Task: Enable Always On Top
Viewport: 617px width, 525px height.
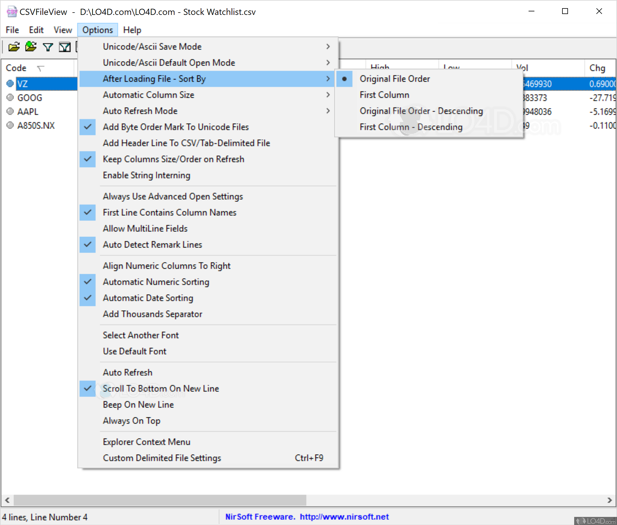Action: tap(208, 421)
